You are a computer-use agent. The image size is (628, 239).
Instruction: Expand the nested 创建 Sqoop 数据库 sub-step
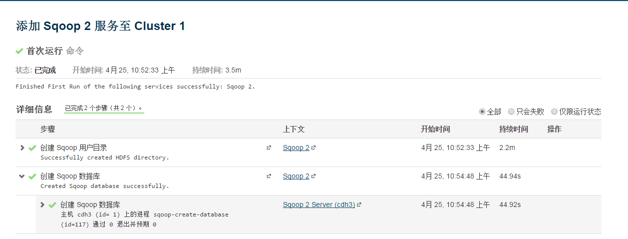click(x=42, y=204)
